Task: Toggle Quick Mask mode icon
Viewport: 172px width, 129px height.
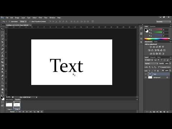Action: click(x=2, y=102)
